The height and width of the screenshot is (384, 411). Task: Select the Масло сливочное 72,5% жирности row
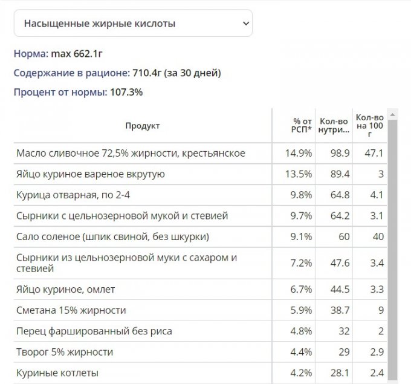coord(131,153)
